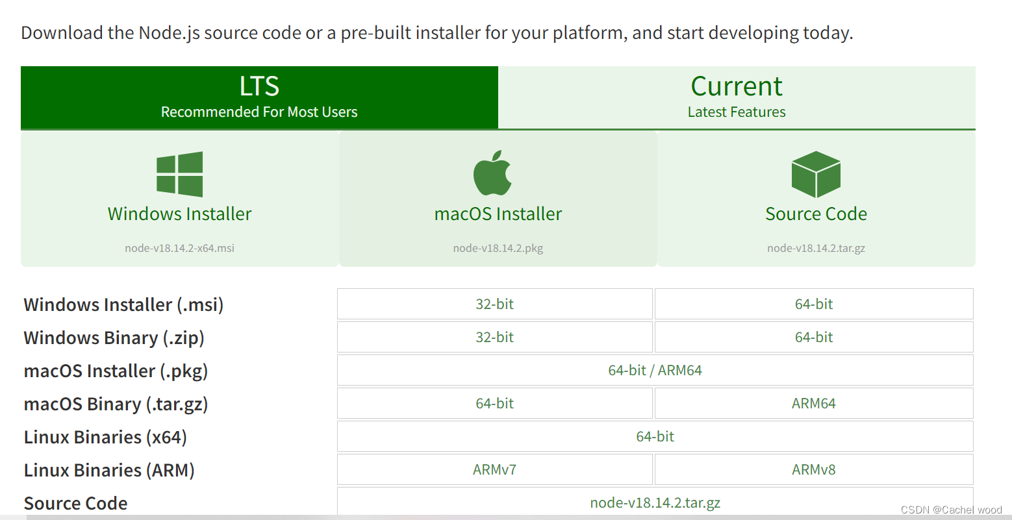The width and height of the screenshot is (1012, 520).
Task: Download node-v18.14.2-x64.msi file name
Action: (180, 248)
